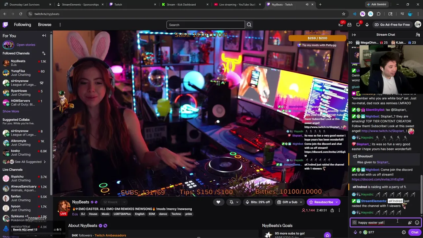Open the Following menu item
423x238 pixels.
coord(22,25)
